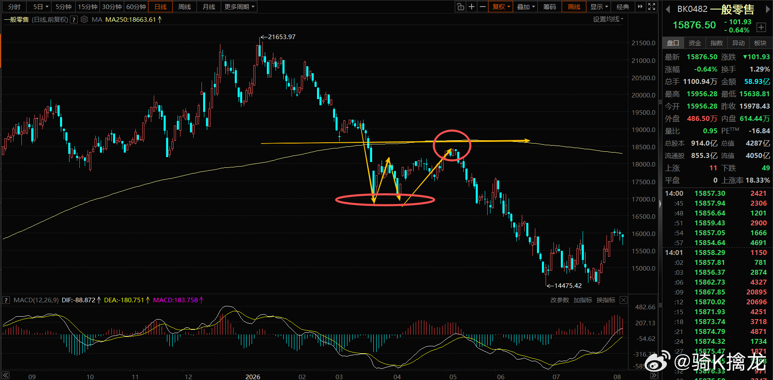The image size is (773, 380).
Task: Enter fullscreen chart mode
Action: [652, 7]
